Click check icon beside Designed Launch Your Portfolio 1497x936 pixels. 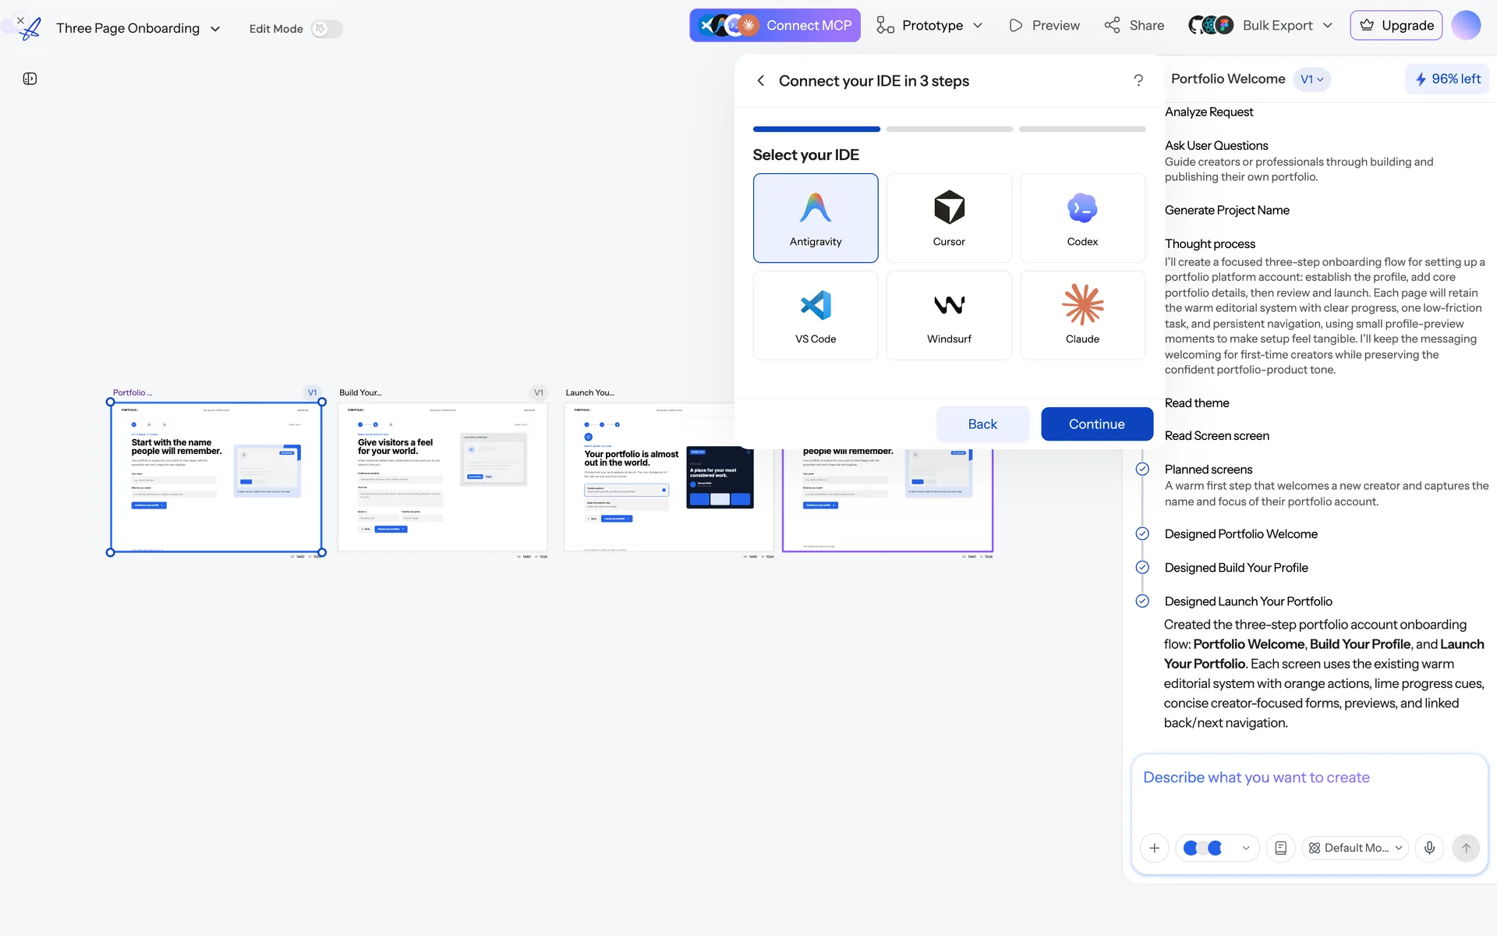click(x=1142, y=601)
